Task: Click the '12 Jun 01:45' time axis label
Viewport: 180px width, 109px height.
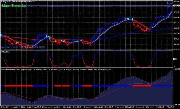Action: coord(88,107)
